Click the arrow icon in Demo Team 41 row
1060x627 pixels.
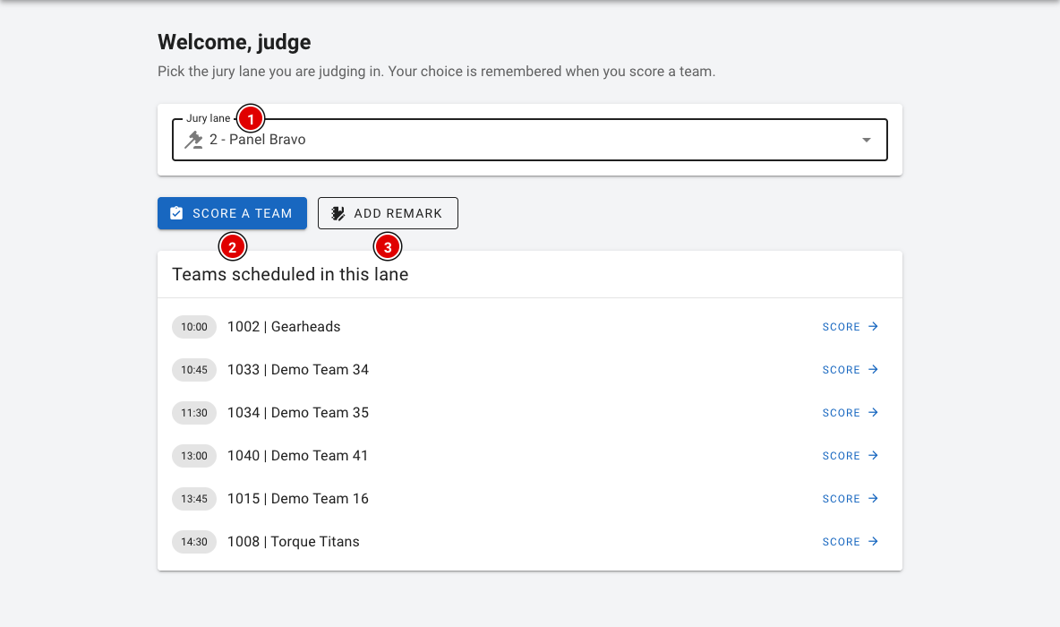pyautogui.click(x=874, y=455)
